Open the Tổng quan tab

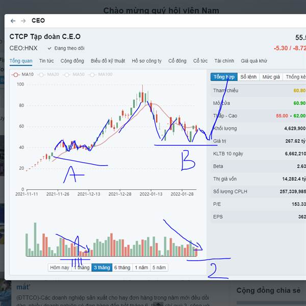[x=21, y=61]
